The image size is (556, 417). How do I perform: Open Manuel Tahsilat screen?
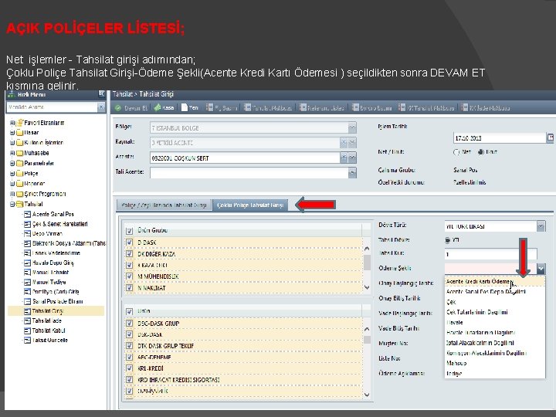click(46, 273)
